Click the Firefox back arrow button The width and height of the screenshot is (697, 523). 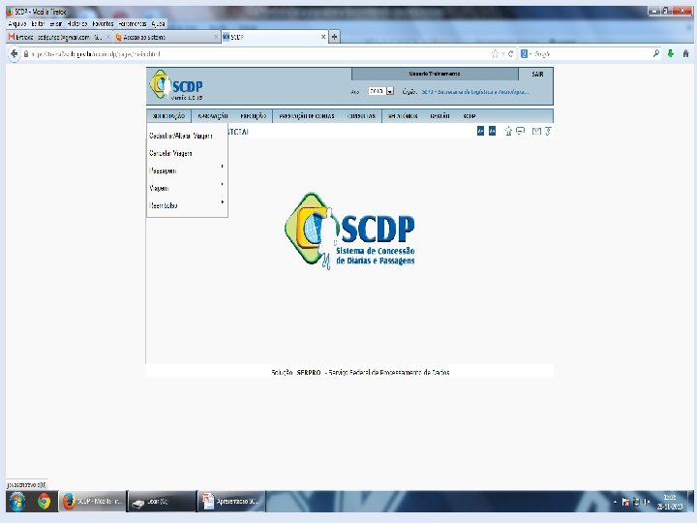pyautogui.click(x=14, y=54)
